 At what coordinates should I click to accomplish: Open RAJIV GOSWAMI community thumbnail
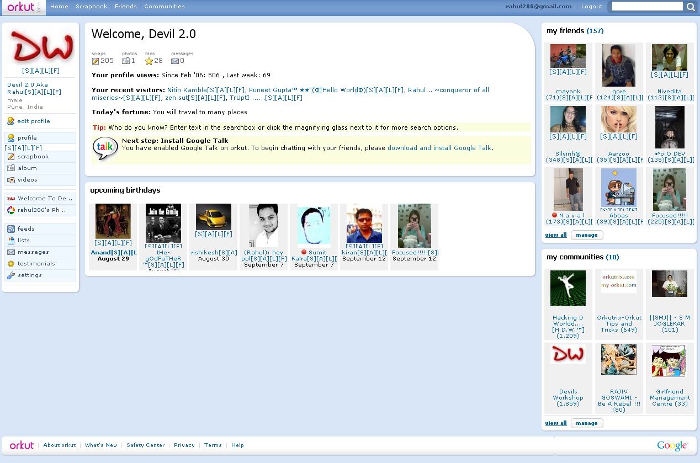pyautogui.click(x=619, y=360)
